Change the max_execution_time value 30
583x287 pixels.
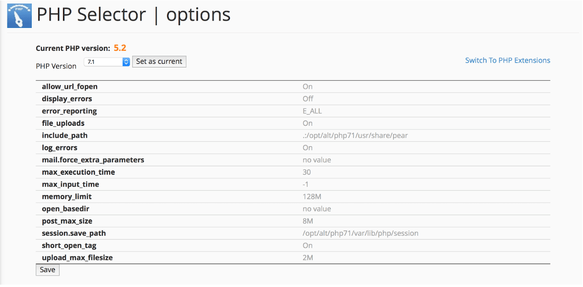[x=306, y=172]
